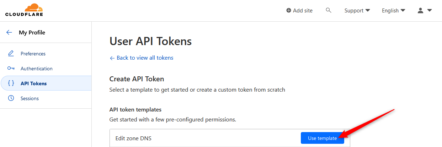Click the My Profile sidebar heading

[x=32, y=32]
